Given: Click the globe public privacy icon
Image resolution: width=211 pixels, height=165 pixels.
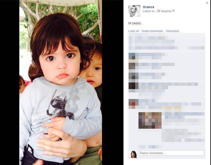Looking at the screenshot, I should pyautogui.click(x=173, y=11).
